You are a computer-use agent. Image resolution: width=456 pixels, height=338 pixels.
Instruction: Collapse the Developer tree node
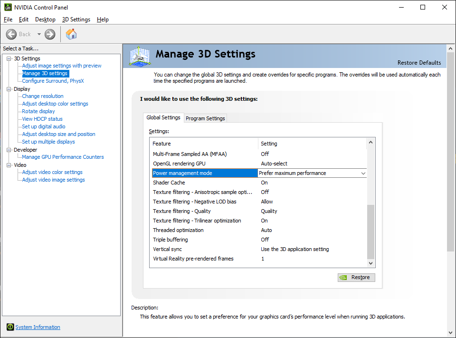9,150
